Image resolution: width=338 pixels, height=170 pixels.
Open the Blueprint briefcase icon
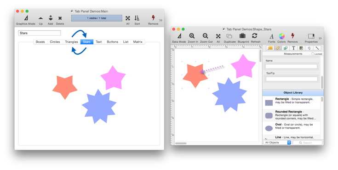click(242, 36)
